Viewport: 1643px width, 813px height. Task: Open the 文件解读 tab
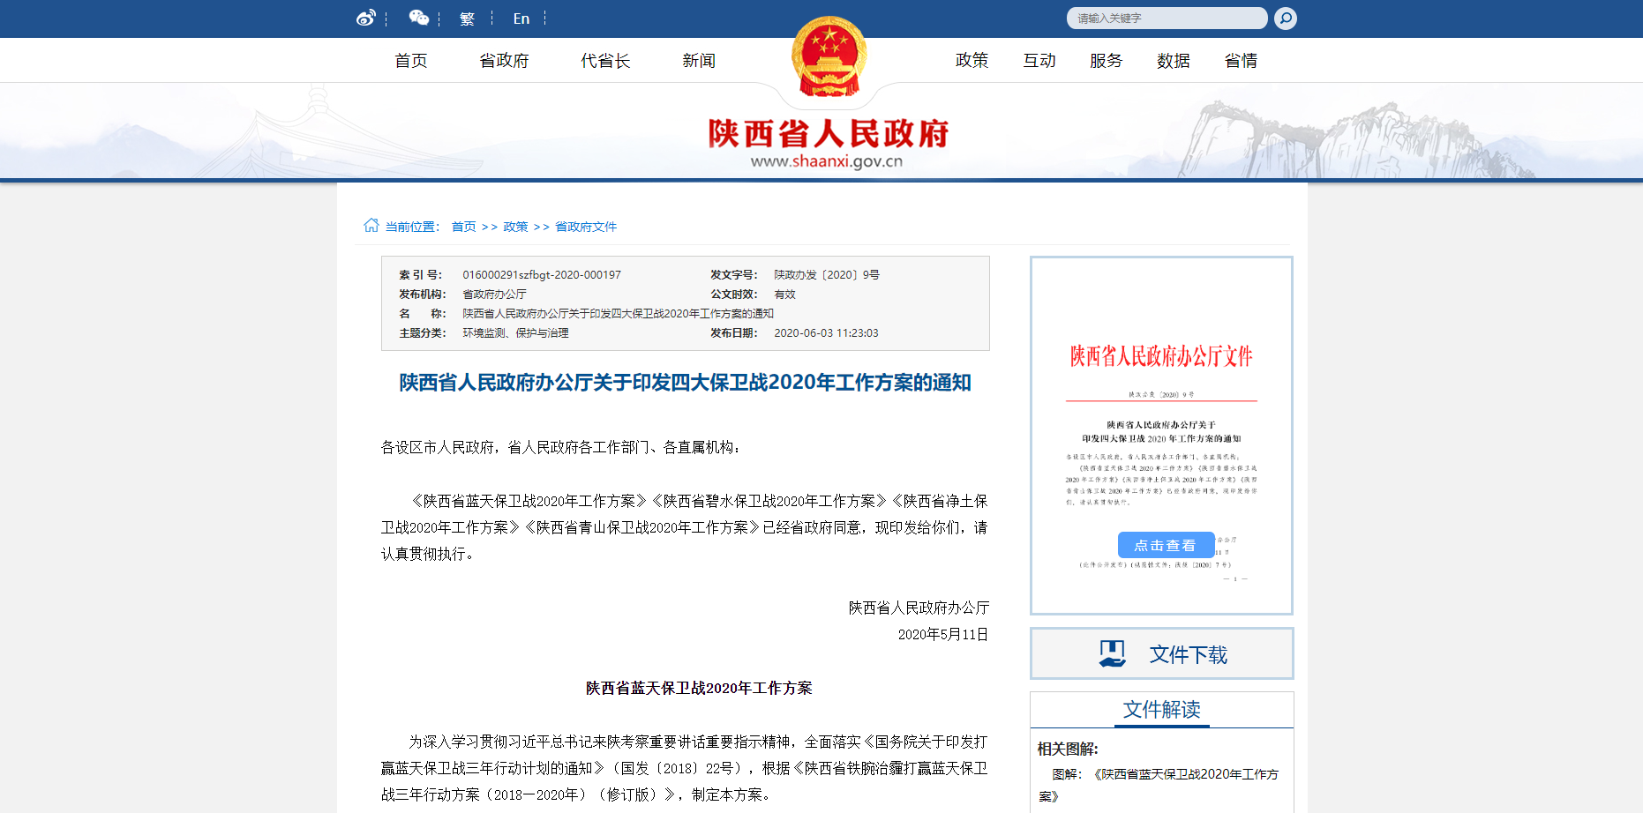tap(1161, 710)
